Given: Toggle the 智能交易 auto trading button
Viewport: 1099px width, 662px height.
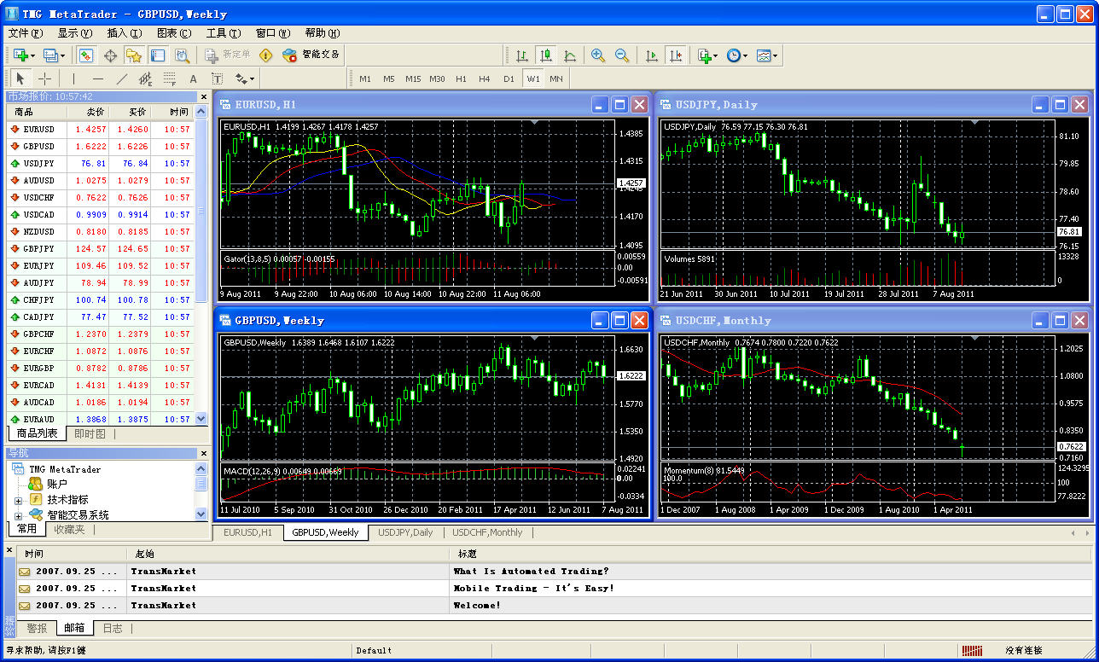Looking at the screenshot, I should [312, 55].
